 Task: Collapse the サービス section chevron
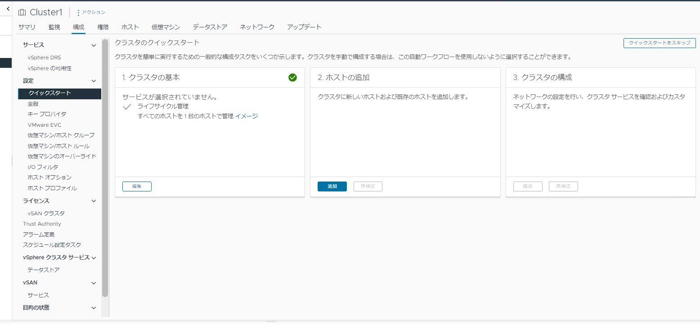[94, 45]
